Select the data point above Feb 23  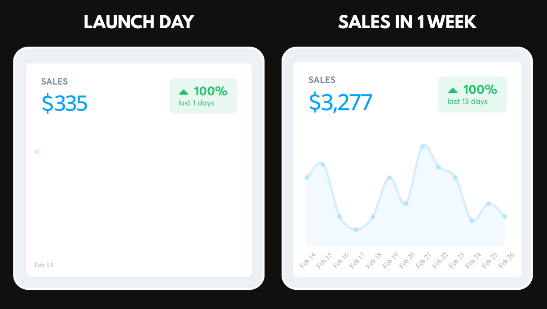455,177
